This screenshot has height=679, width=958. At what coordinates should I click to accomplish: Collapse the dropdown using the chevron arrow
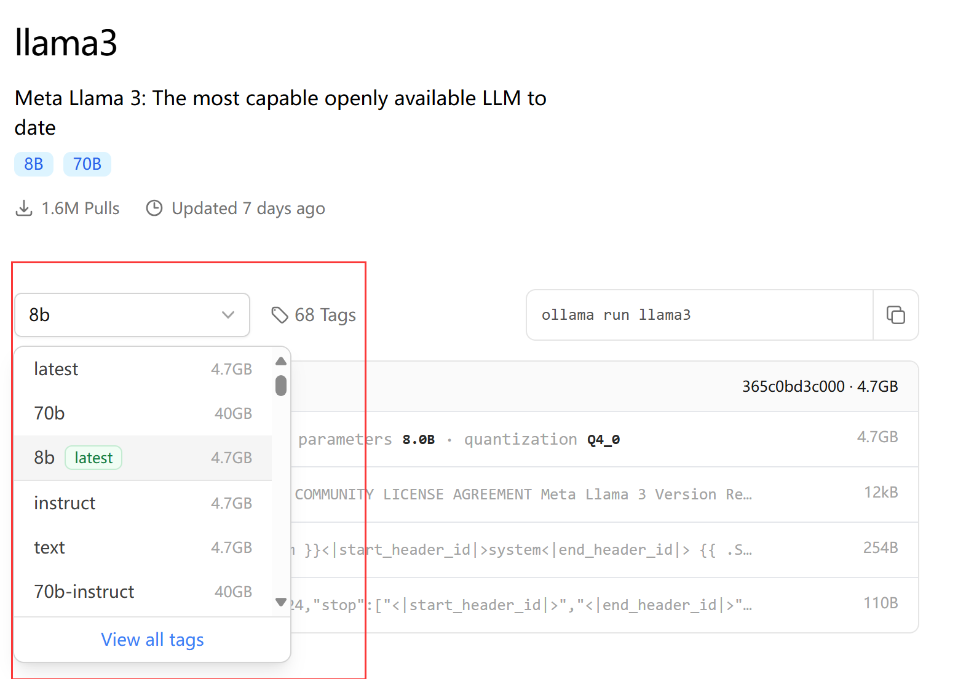tap(228, 315)
